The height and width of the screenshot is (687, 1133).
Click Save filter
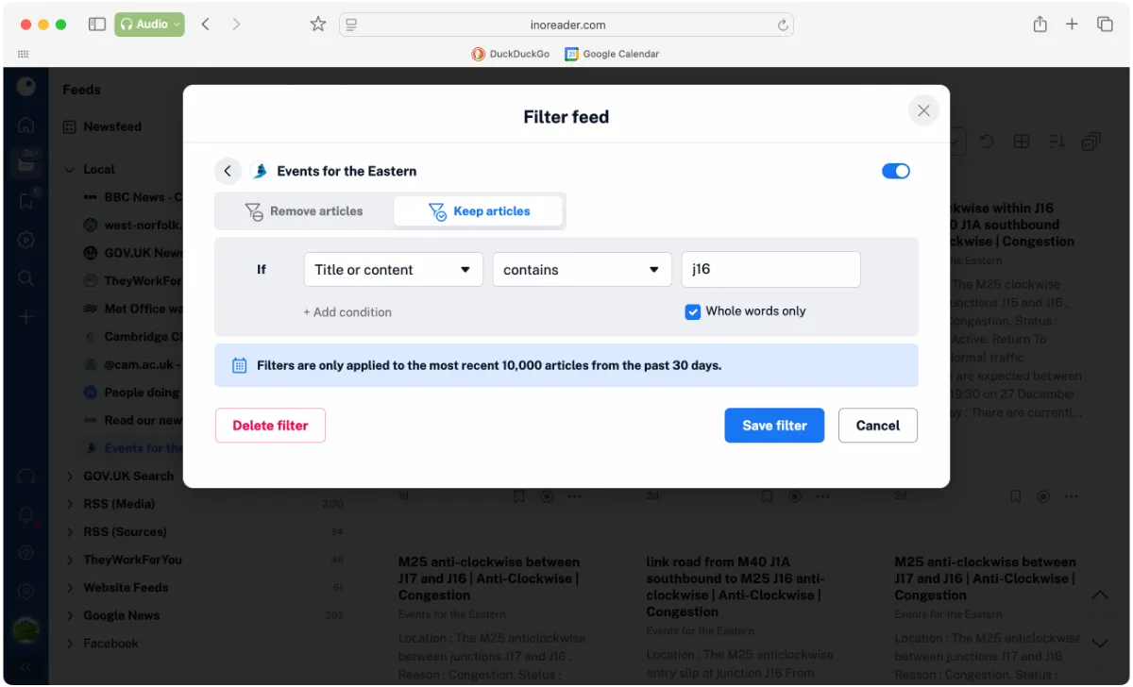click(x=774, y=426)
